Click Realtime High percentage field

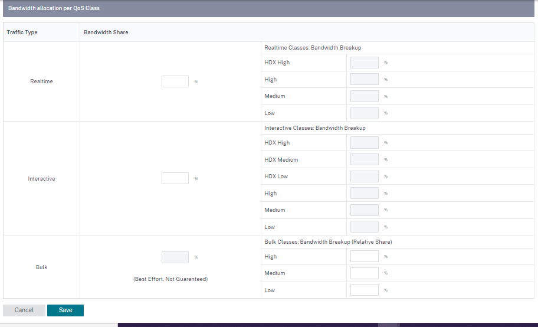(365, 79)
